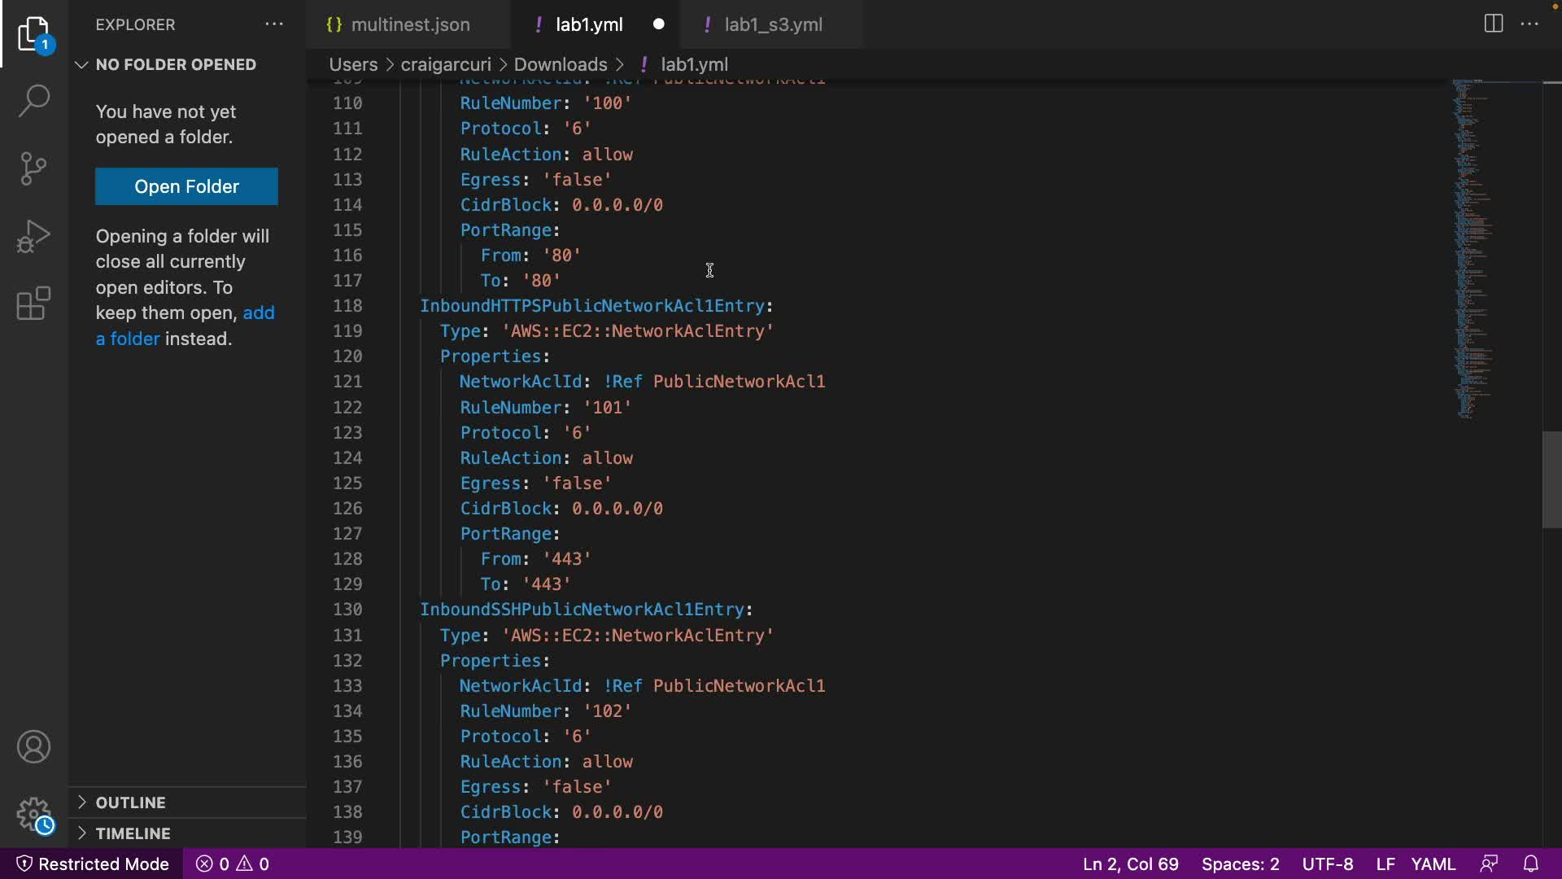Open the Search view in activity bar
This screenshot has width=1562, height=879.
pos(33,101)
